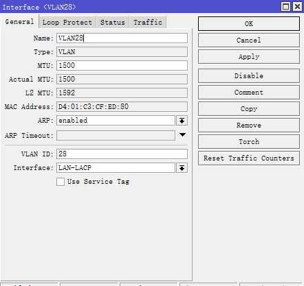Click the MAC Address value D4:01:C3:CF:ED:80

122,107
